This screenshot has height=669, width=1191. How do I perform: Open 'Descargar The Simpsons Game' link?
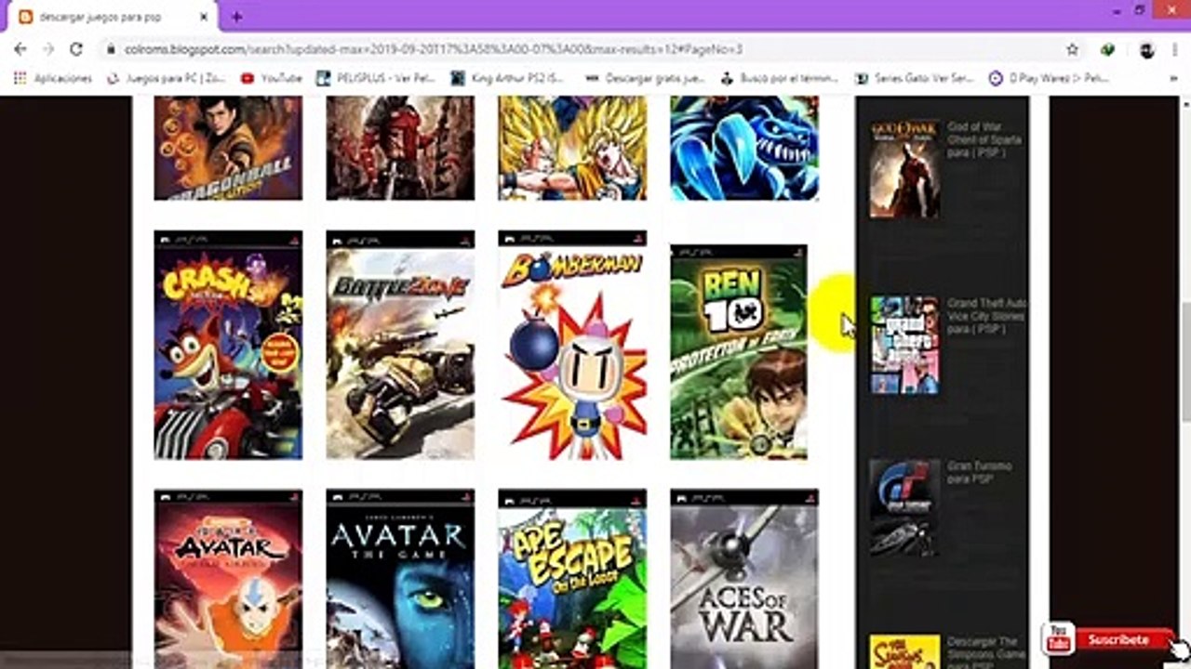pyautogui.click(x=984, y=652)
